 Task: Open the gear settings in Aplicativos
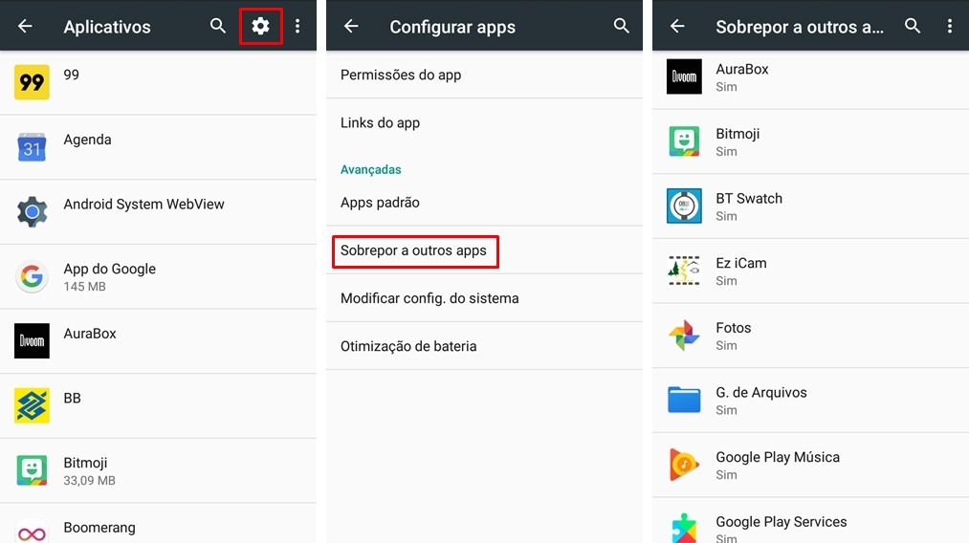261,26
